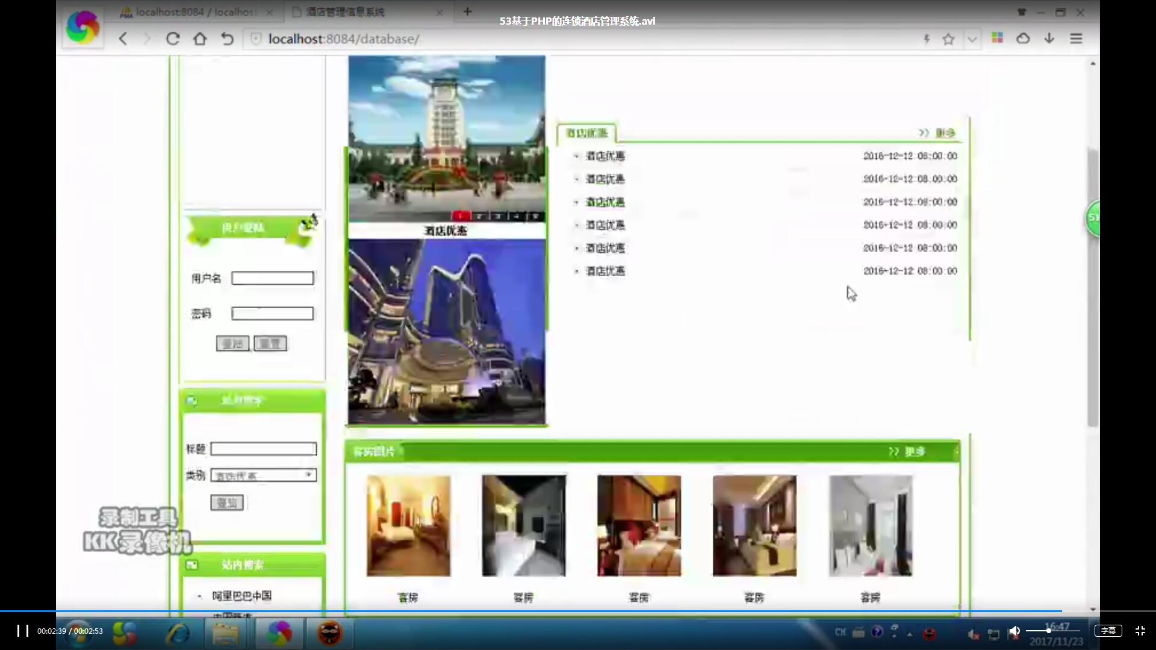Click the login 登陆 button

point(232,343)
